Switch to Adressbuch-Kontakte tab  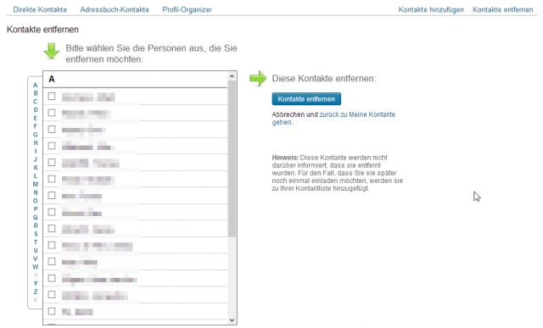pos(115,9)
